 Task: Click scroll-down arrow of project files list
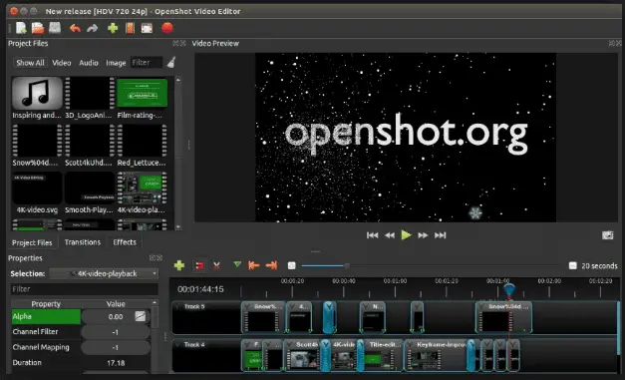tap(178, 227)
